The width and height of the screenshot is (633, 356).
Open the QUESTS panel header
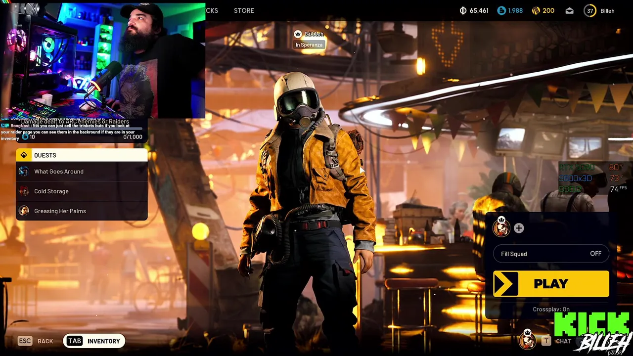pos(82,155)
